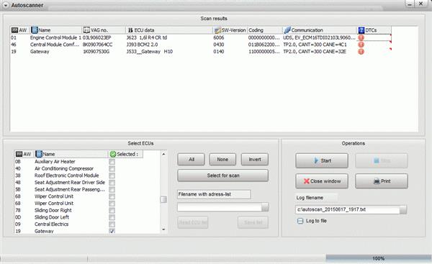Check the Sliding Door Left checkbox
This screenshot has height=264, width=432.
112,217
